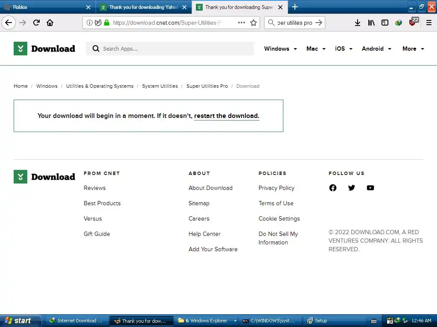Click restart the download link
The height and width of the screenshot is (327, 437).
click(227, 116)
